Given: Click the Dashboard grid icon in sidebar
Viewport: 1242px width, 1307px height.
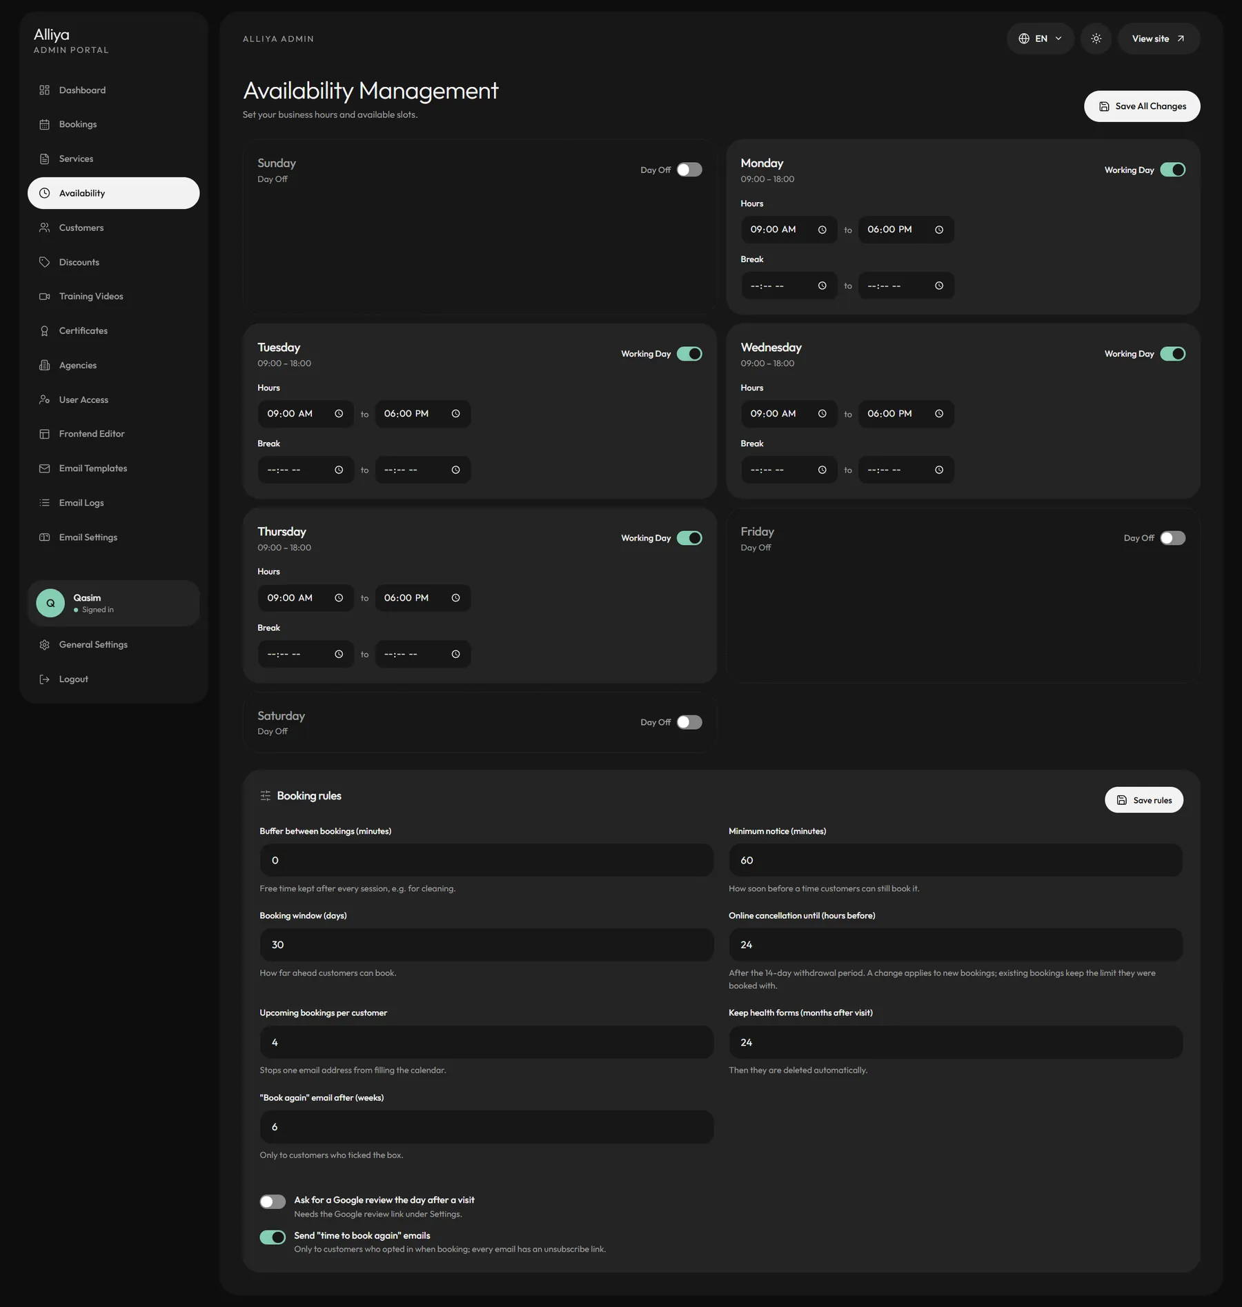Looking at the screenshot, I should click(44, 90).
